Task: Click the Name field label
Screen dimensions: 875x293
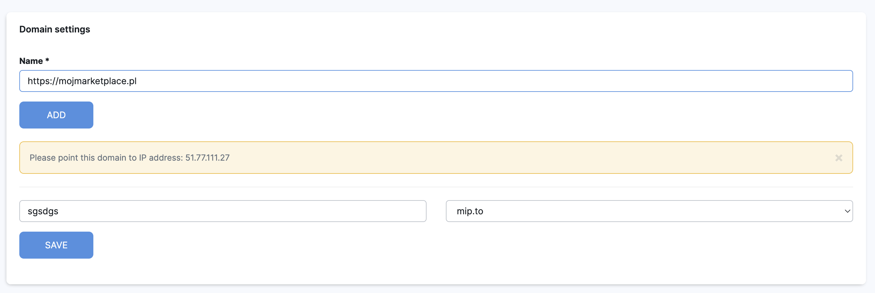Action: [x=31, y=61]
